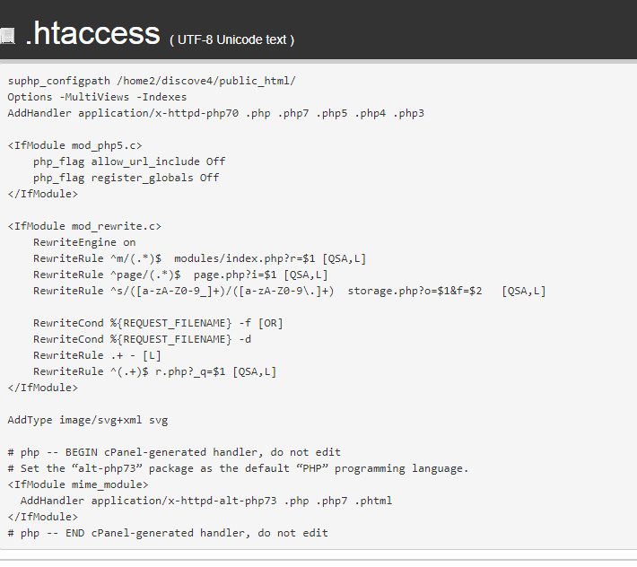Click the RewriteRule for modules/index.php
The width and height of the screenshot is (637, 567).
click(x=199, y=258)
